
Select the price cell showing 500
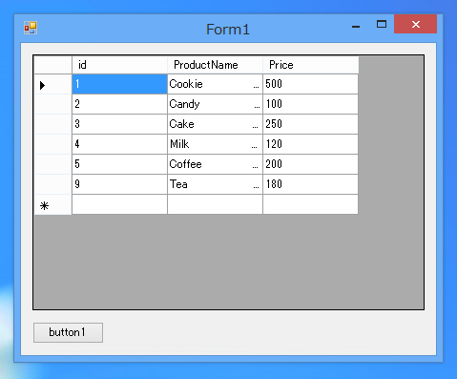tap(310, 84)
